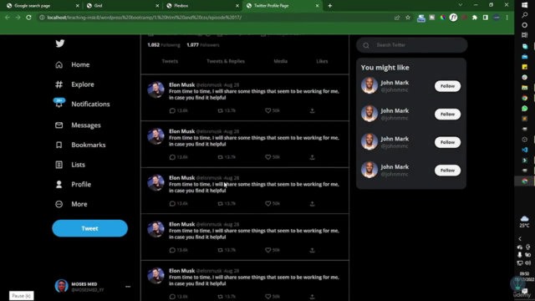Screen dimensions: 535x301
Task: Open the tab search dropdown arrow
Action: click(461, 5)
